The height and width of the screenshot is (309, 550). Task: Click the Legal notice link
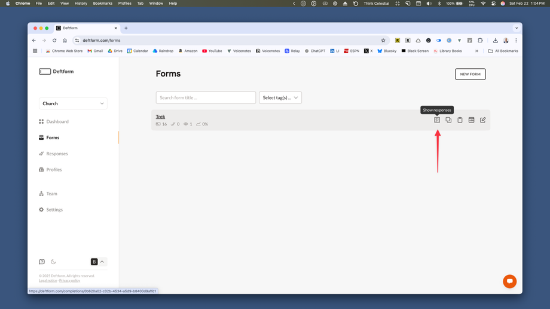pyautogui.click(x=48, y=280)
